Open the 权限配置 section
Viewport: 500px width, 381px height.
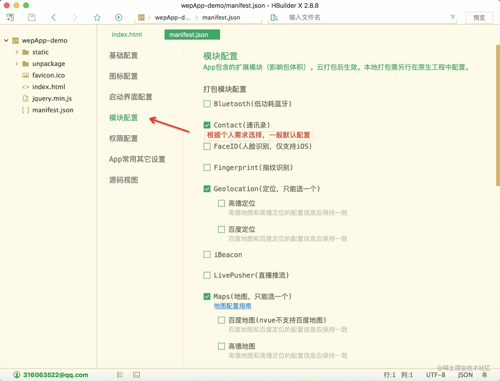[x=123, y=139]
